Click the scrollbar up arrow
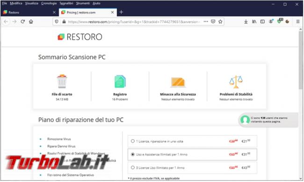The image size is (304, 182). (301, 29)
